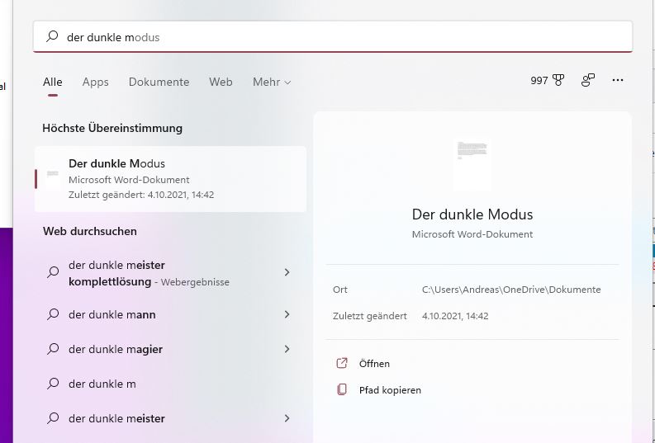This screenshot has height=443, width=655.
Task: Click the document path C:\Users\Andreas\OneDrive\Dokumente
Action: point(511,290)
